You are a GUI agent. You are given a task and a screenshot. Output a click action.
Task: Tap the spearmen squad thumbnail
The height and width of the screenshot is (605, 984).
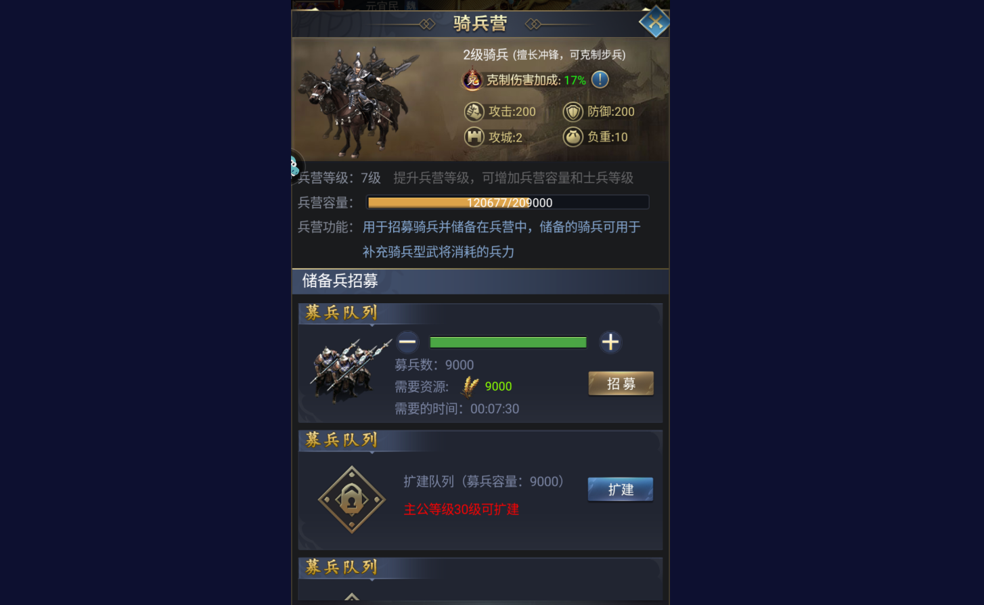coord(351,370)
